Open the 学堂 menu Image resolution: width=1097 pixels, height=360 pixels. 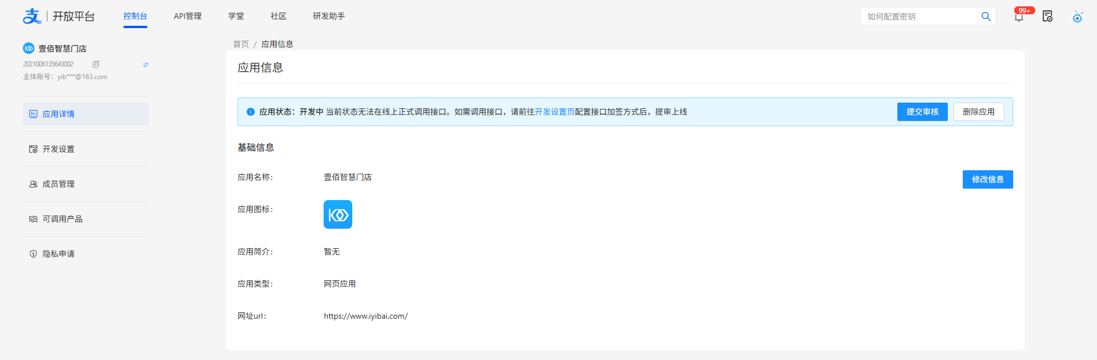[x=236, y=16]
